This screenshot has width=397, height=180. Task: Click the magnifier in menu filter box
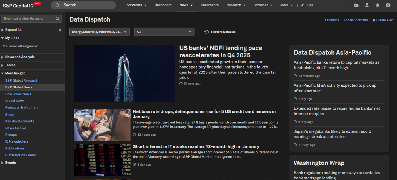point(57,19)
